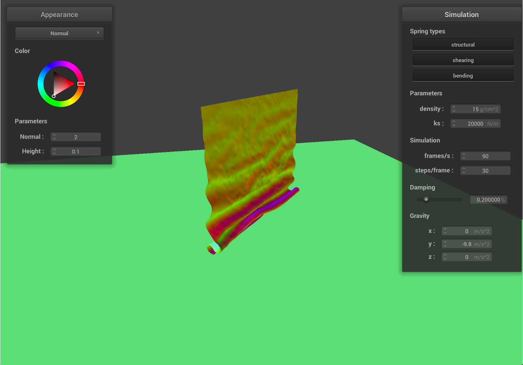Viewport: 523px width, 365px height.
Task: Click the damping percentage value box
Action: click(x=489, y=200)
